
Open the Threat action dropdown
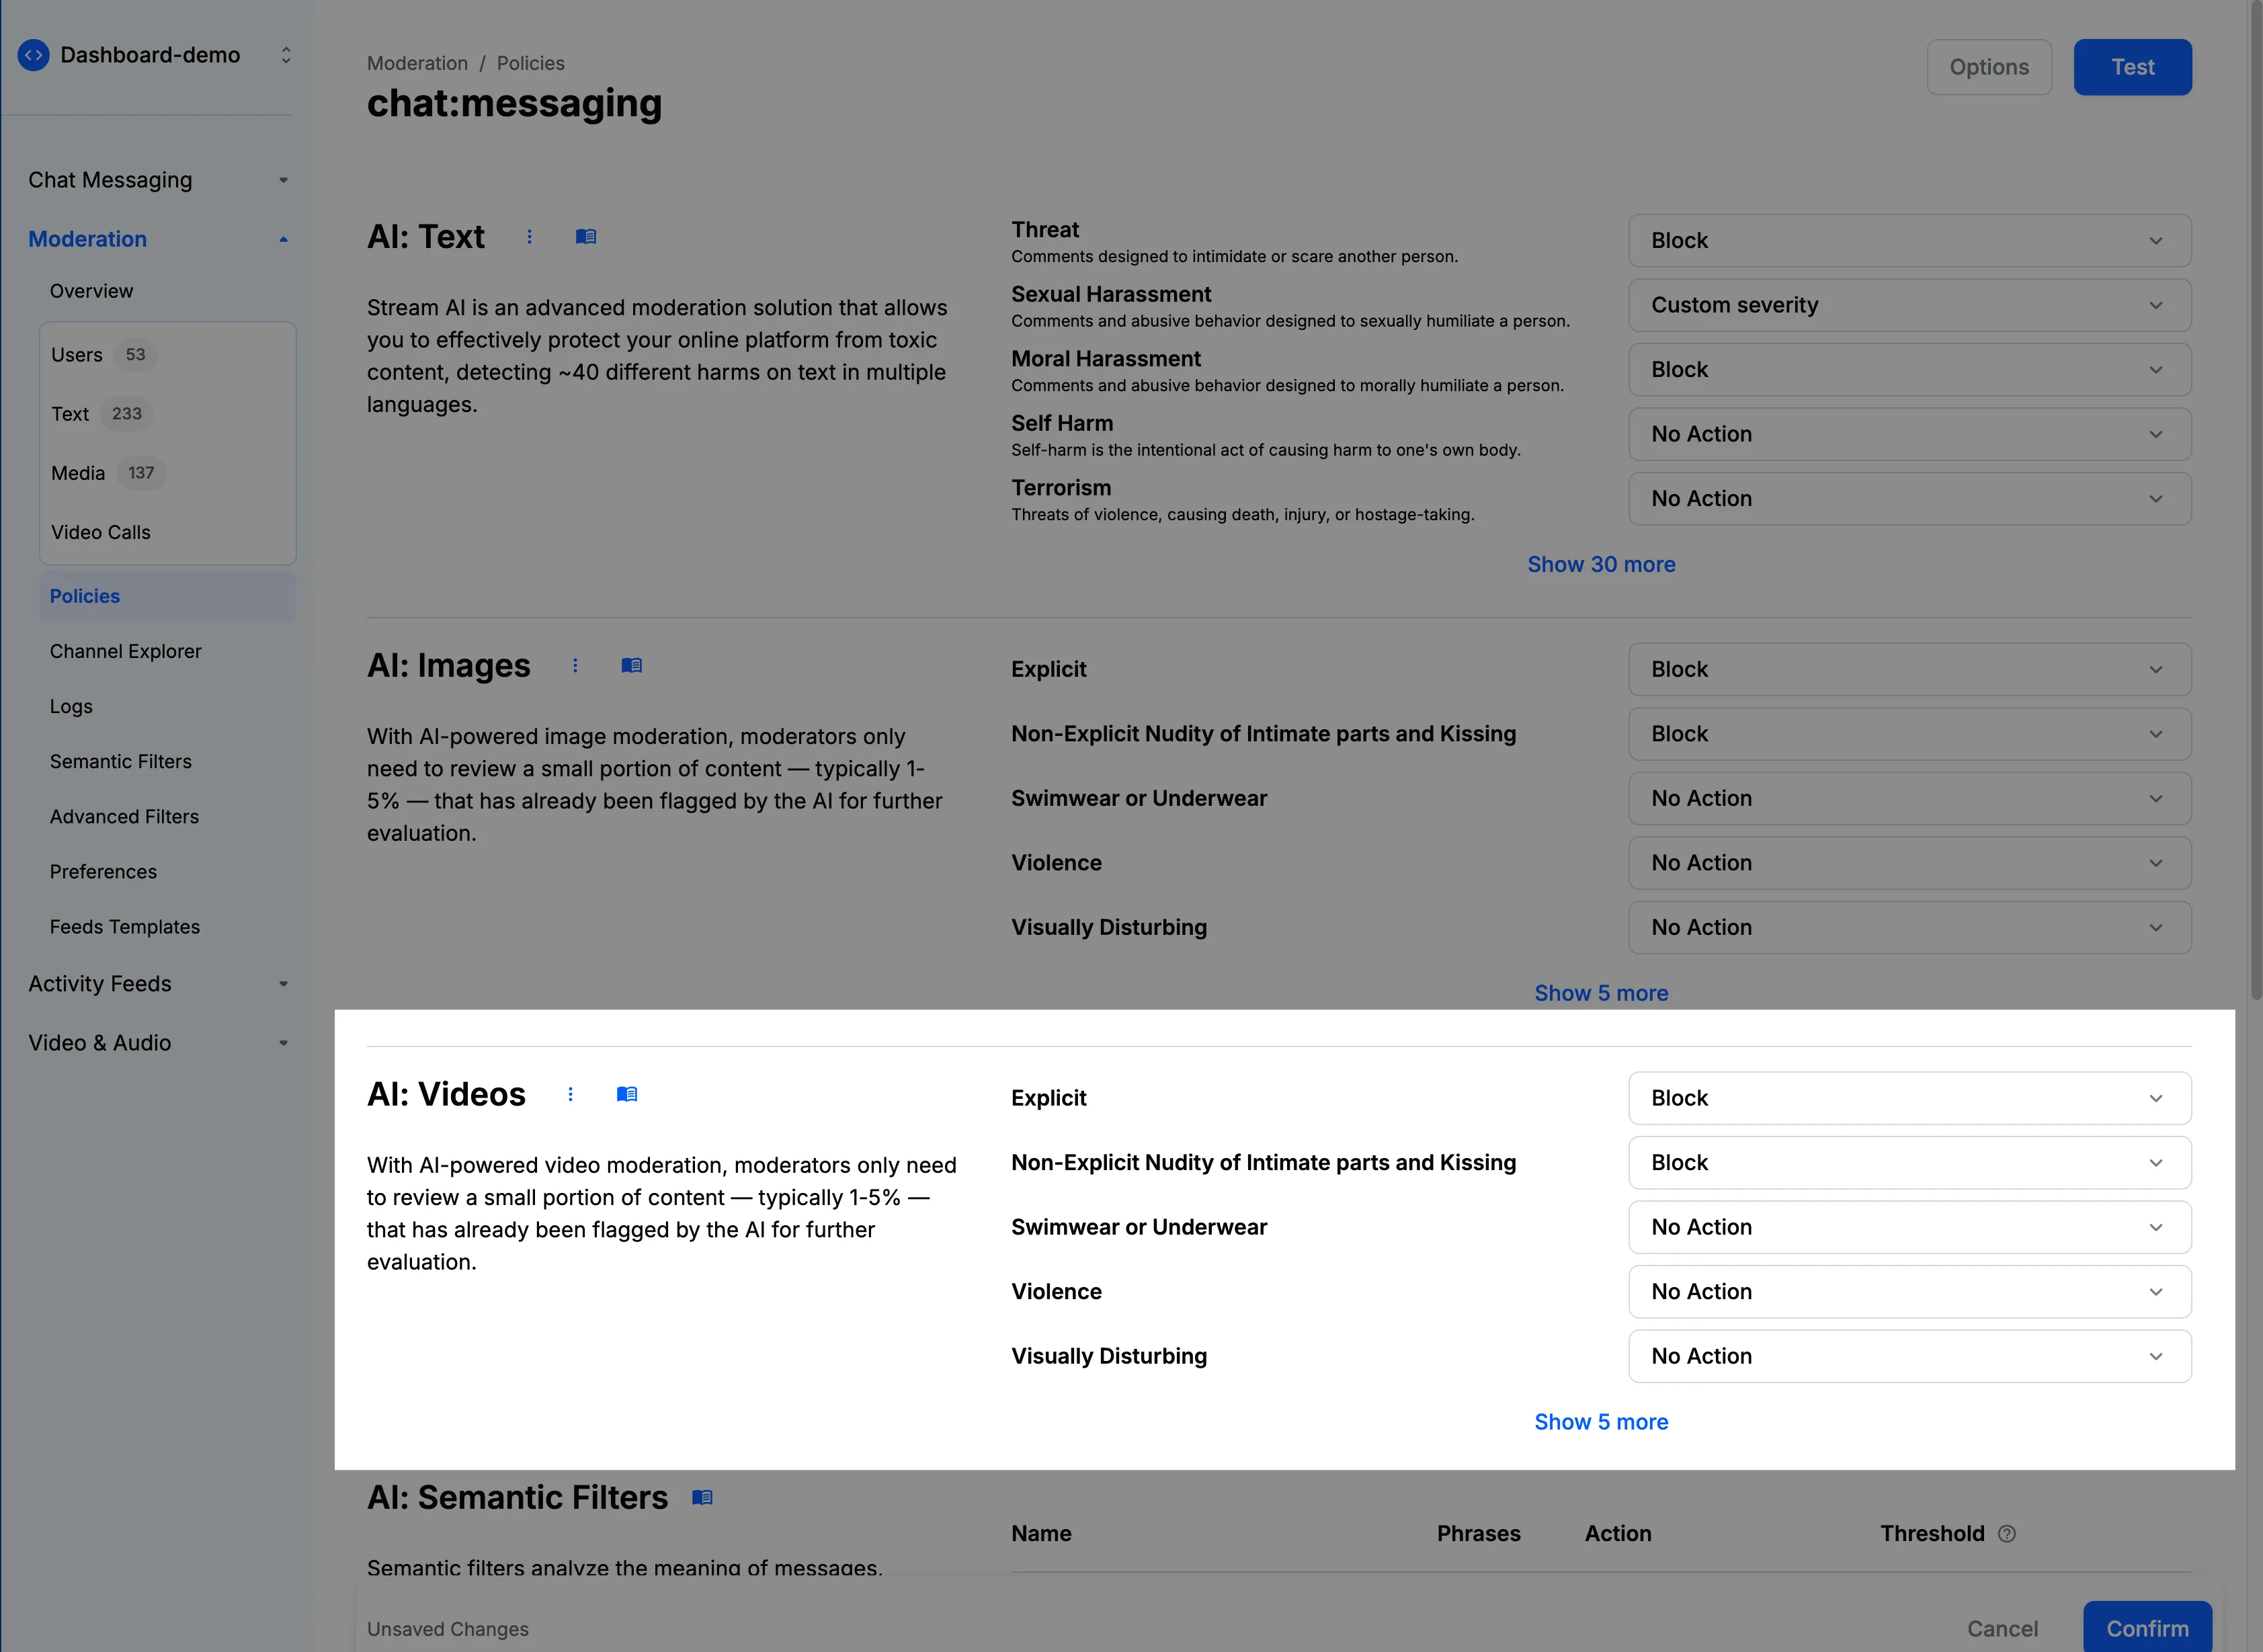coord(1908,240)
